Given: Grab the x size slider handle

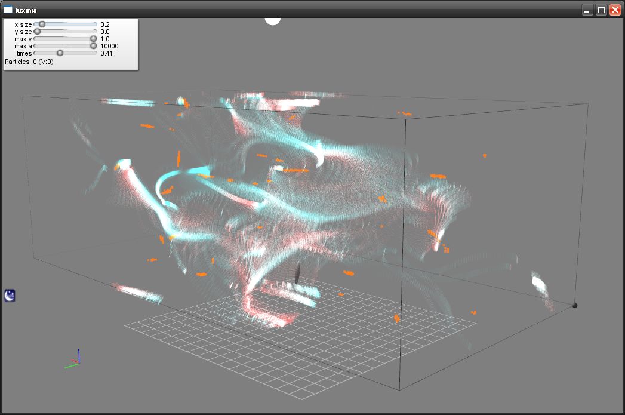Looking at the screenshot, I should (x=42, y=24).
